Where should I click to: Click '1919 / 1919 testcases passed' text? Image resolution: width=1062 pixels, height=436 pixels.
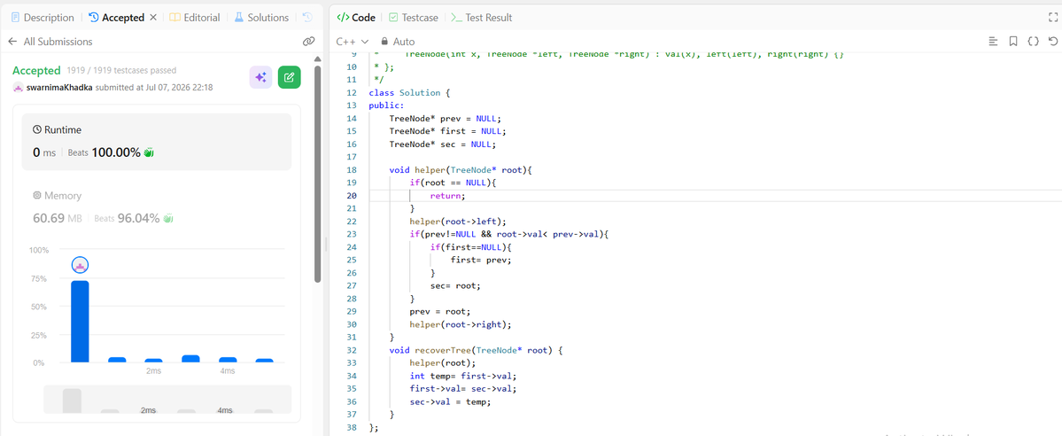pos(122,71)
